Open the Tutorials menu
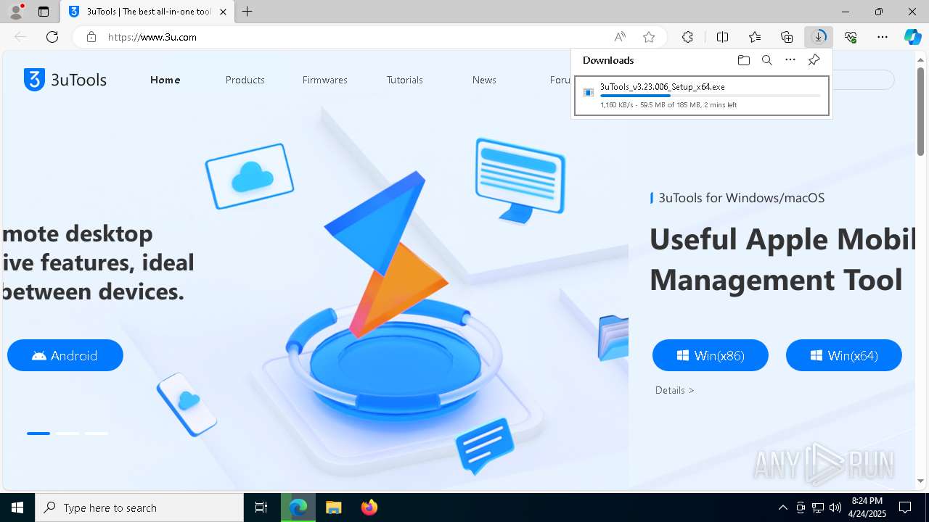This screenshot has height=522, width=929. point(404,80)
